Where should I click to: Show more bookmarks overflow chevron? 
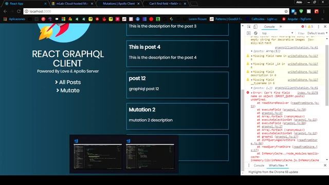click(322, 19)
